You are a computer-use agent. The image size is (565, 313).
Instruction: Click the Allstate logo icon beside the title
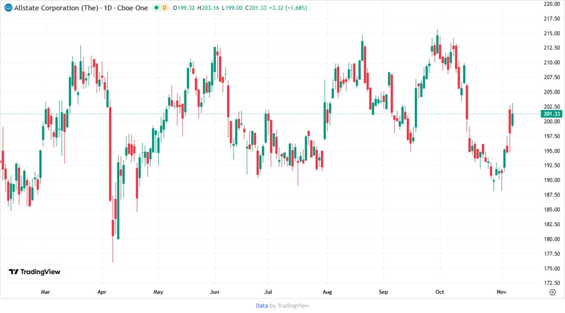click(8, 8)
